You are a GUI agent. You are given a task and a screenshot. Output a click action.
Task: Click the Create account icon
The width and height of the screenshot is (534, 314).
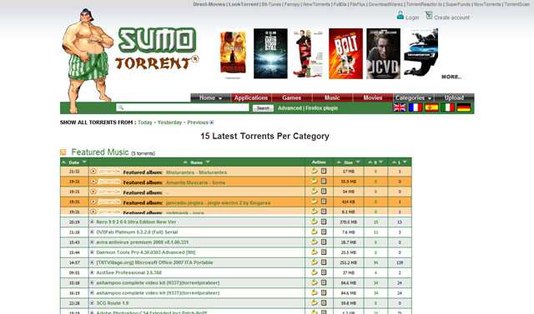click(x=429, y=16)
